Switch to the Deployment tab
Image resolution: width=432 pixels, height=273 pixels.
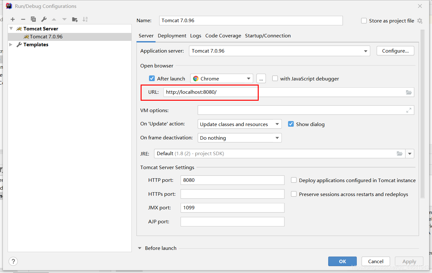click(x=172, y=36)
